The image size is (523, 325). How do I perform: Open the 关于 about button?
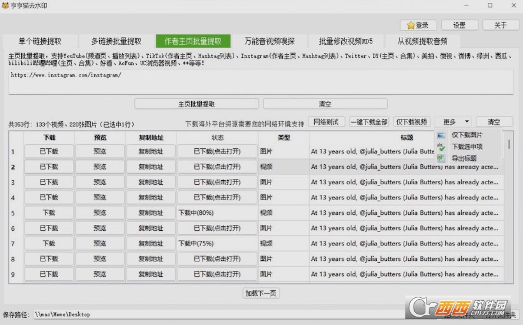pos(500,25)
